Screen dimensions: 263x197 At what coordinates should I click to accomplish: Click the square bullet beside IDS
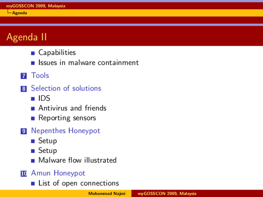[33, 99]
